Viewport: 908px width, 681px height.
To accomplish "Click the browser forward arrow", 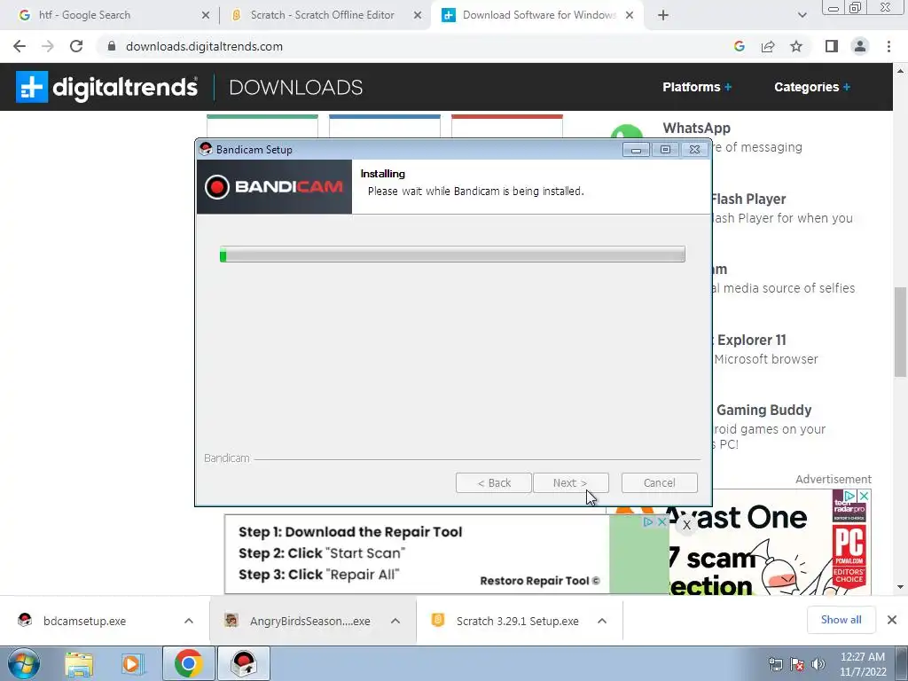I will pos(48,46).
